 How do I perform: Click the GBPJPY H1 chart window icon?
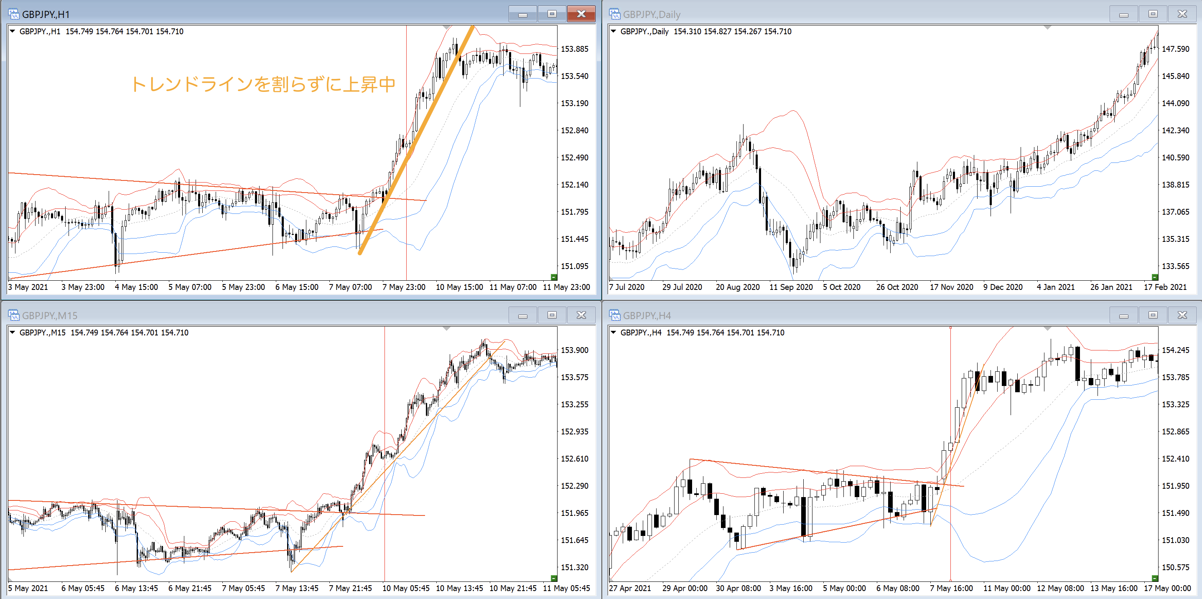[13, 14]
